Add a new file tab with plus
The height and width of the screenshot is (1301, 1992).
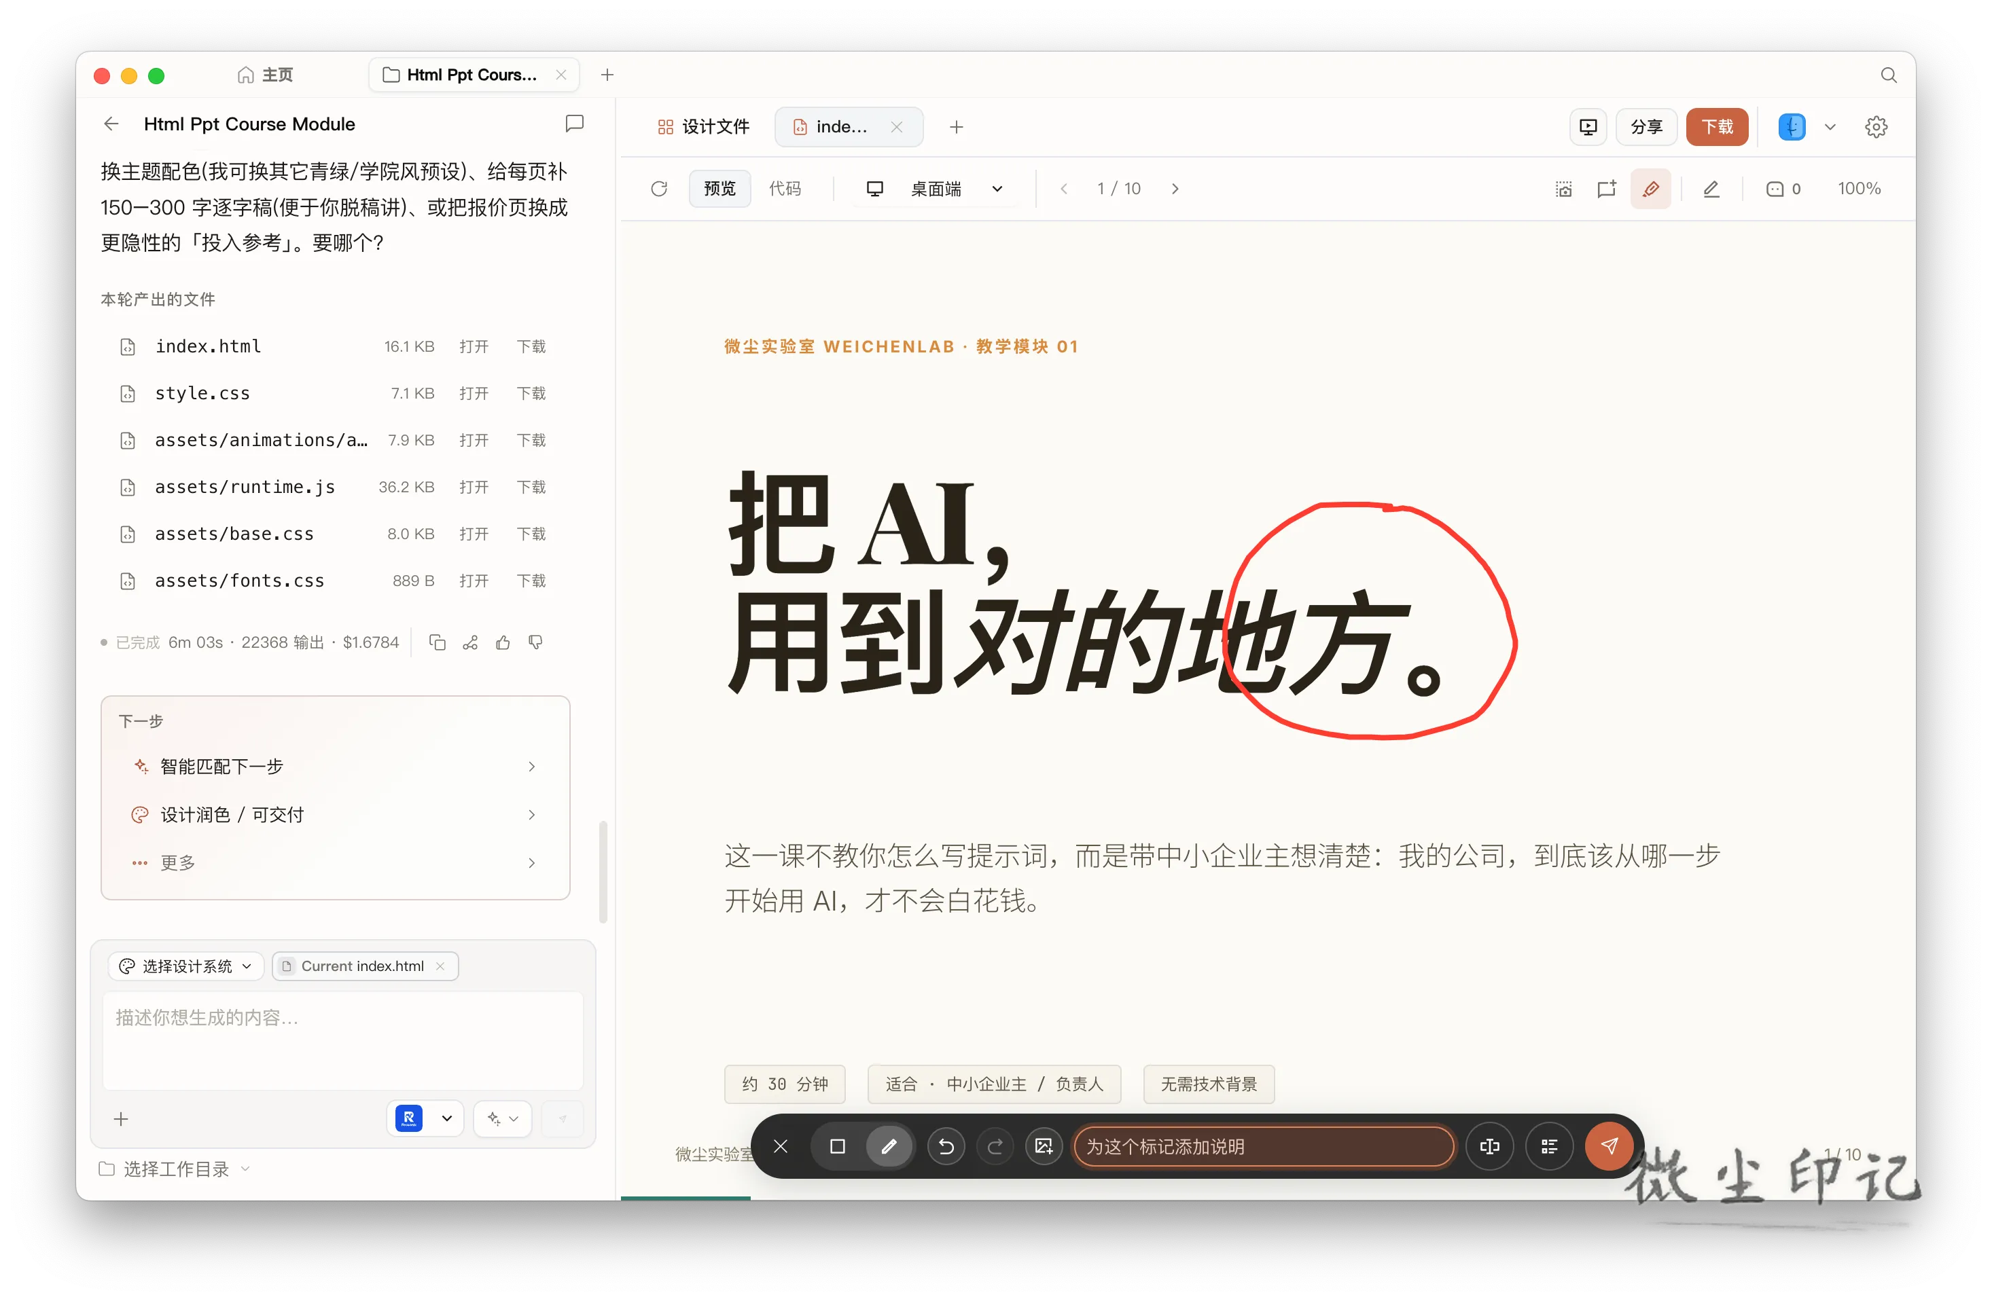coord(956,127)
